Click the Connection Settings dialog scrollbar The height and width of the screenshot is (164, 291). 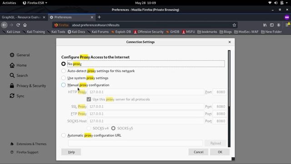229,78
